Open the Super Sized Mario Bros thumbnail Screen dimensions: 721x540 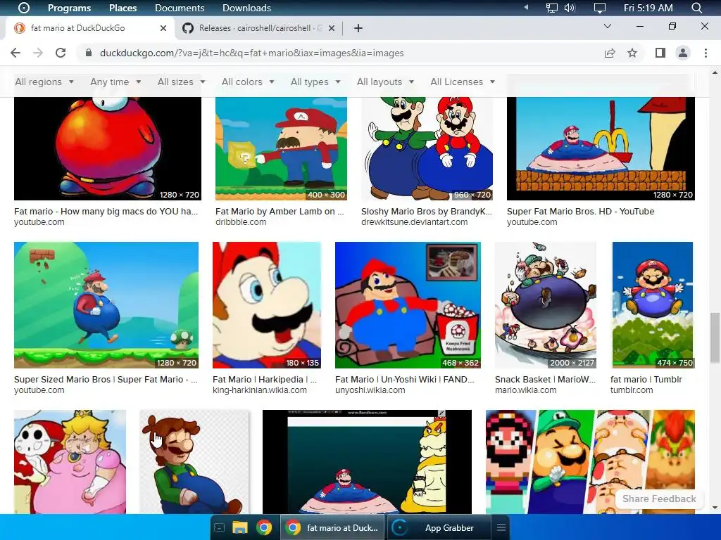[x=106, y=305]
